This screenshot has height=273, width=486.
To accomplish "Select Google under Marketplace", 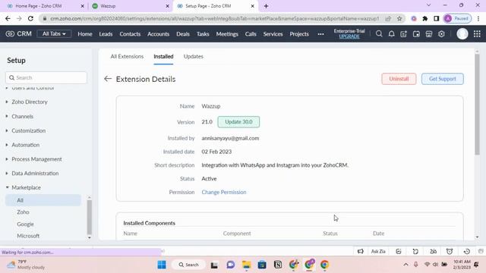I will coord(25,224).
